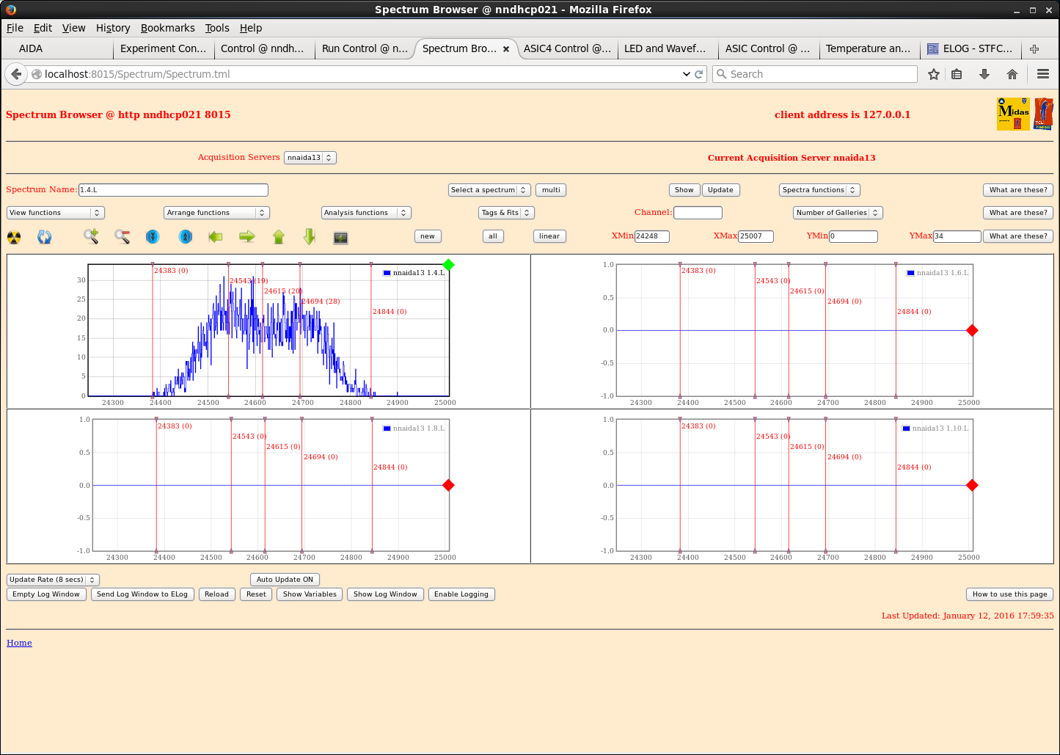Click the Empty Log Window button
Image resolution: width=1060 pixels, height=755 pixels.
tap(46, 594)
